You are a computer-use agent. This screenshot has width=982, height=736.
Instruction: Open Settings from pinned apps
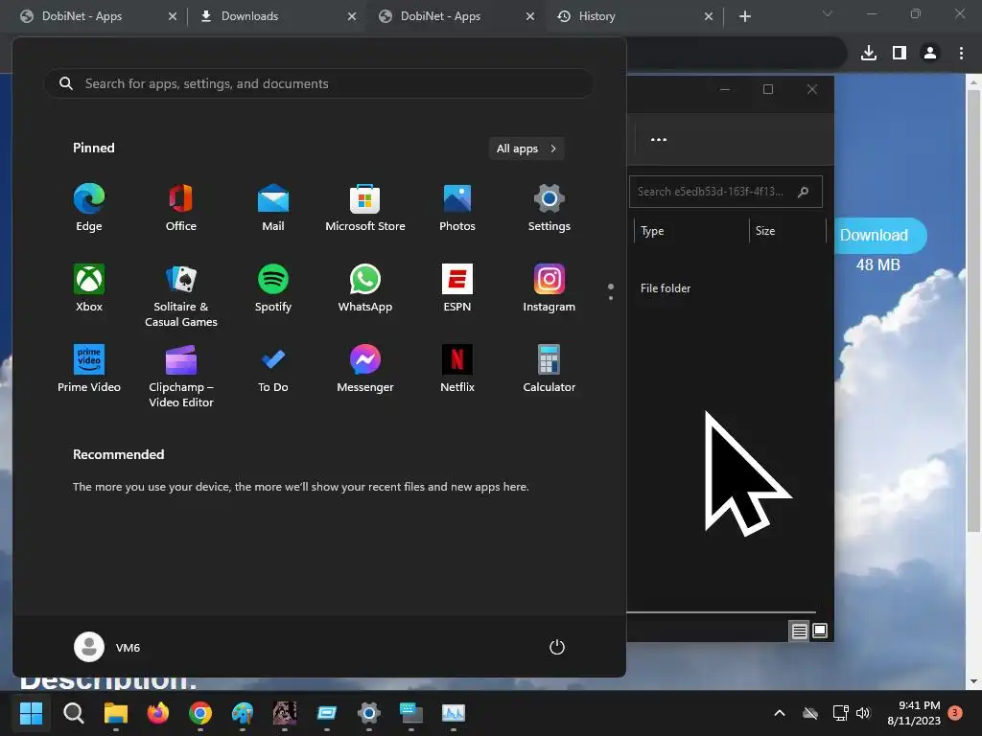549,208
